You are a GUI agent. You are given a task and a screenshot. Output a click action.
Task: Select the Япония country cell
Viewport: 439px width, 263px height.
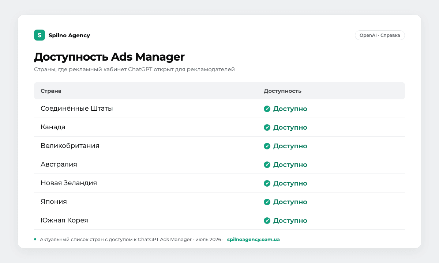point(54,202)
